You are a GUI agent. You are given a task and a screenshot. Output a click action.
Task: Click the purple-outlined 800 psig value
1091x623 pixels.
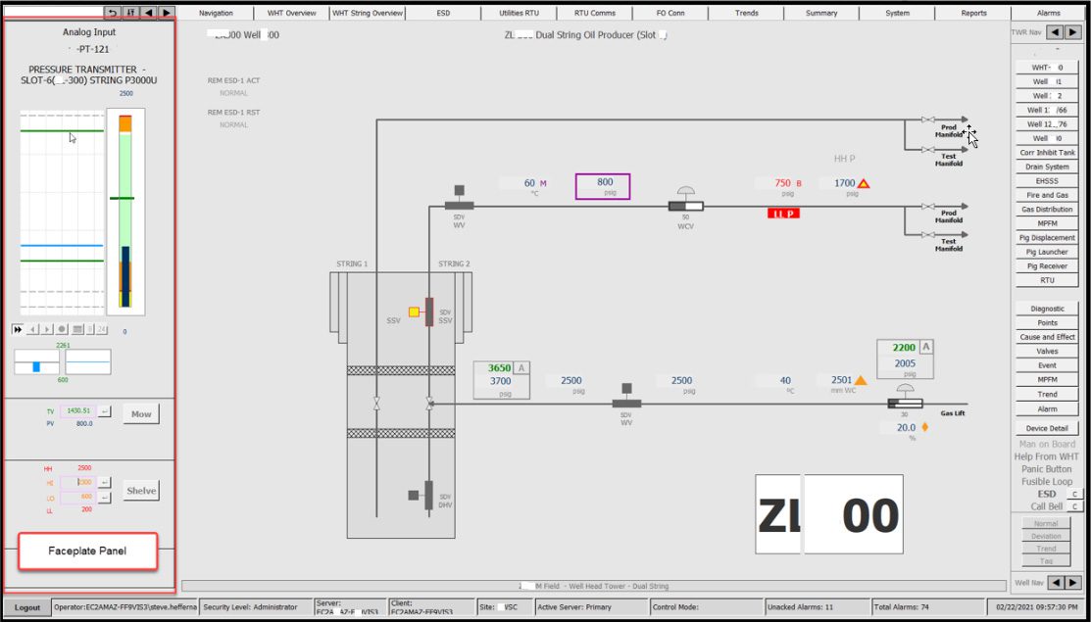[x=603, y=186]
